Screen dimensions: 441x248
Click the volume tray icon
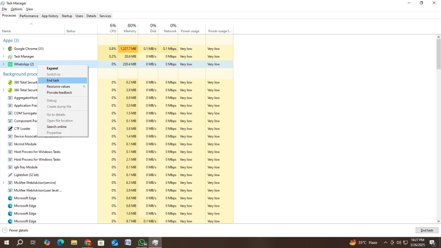pos(398,242)
